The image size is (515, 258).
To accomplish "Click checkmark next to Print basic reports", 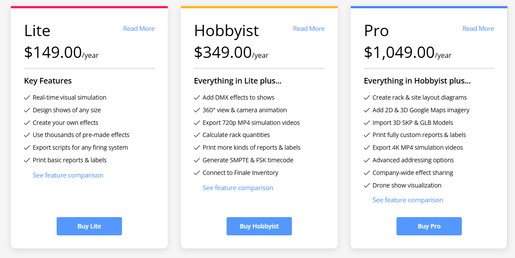I will [27, 161].
